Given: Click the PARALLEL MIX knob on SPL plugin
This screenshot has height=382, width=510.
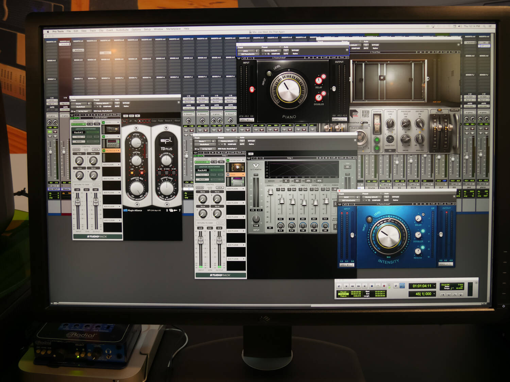Looking at the screenshot, I should 137,188.
